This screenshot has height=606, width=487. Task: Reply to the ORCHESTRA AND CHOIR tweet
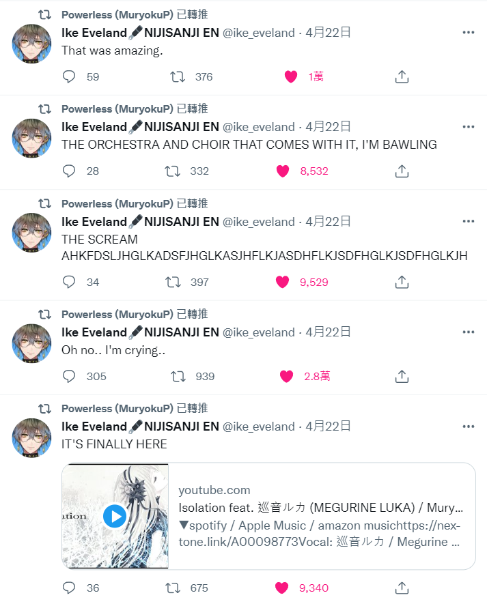click(69, 171)
